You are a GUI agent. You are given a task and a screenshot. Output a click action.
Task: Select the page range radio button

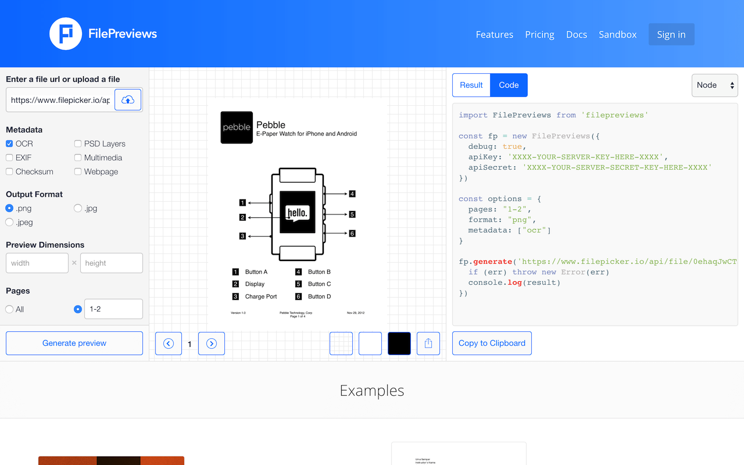point(78,309)
